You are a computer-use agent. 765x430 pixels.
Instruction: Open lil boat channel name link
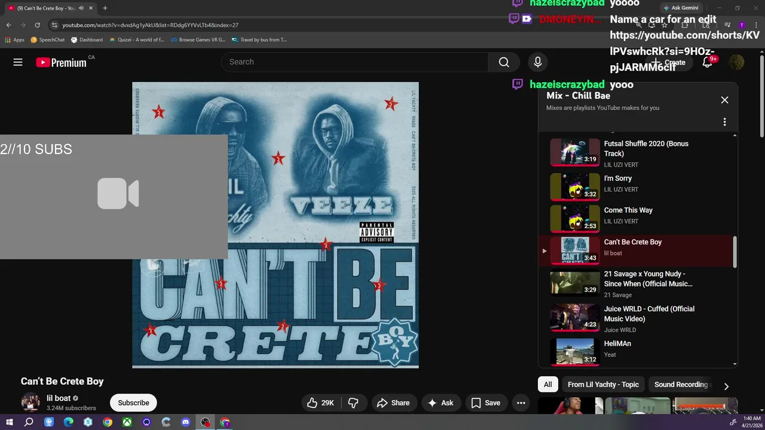59,398
